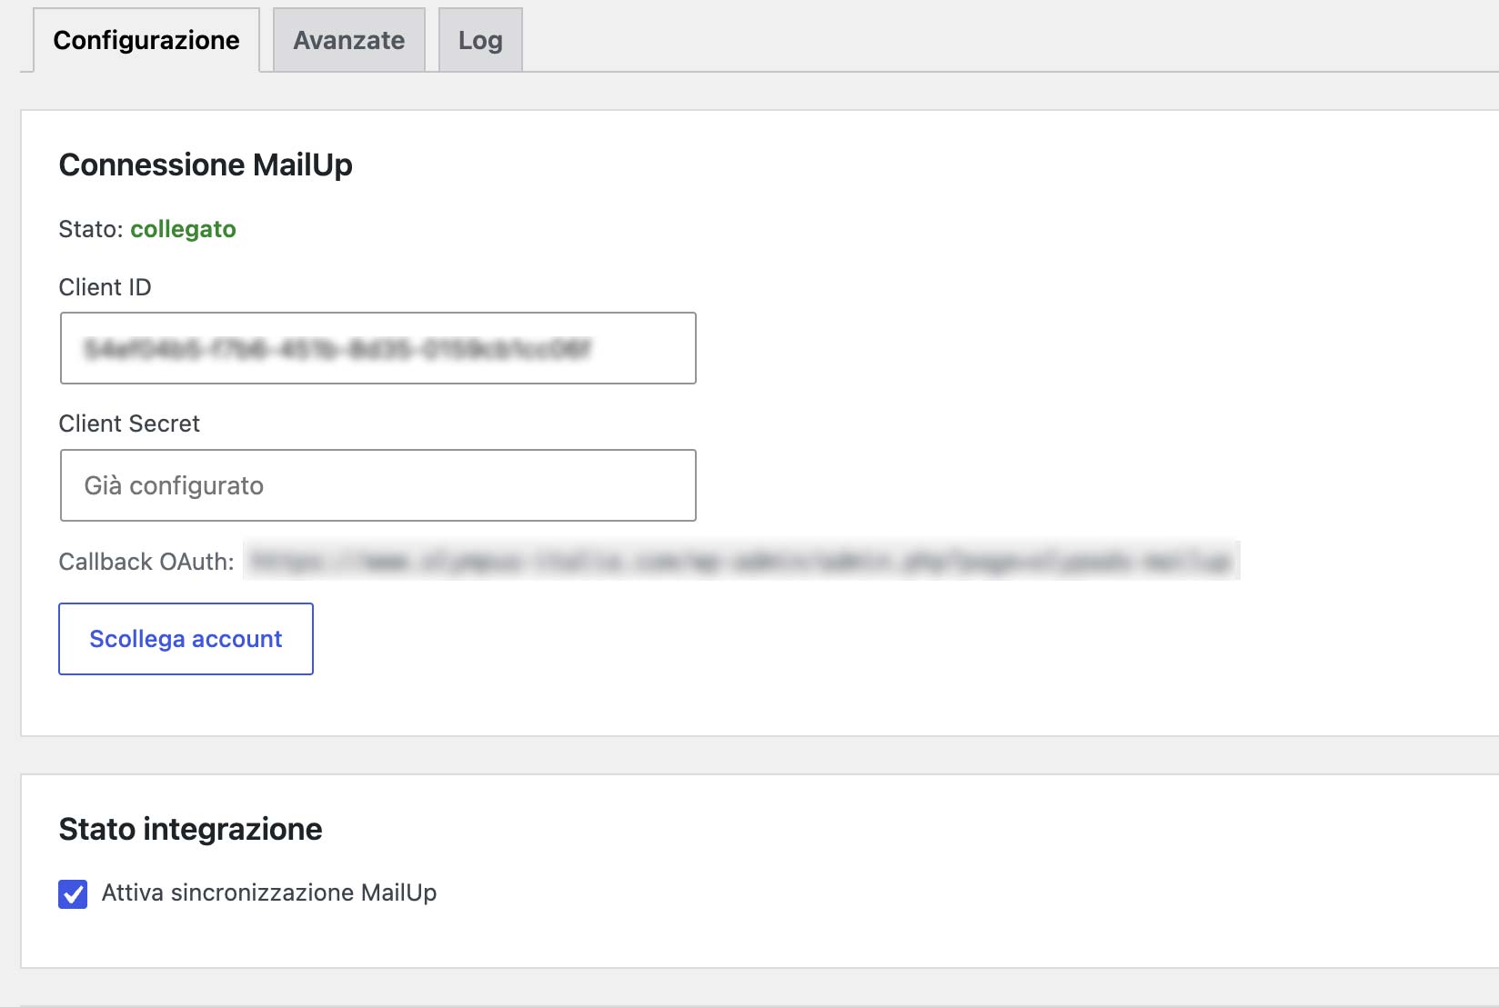This screenshot has width=1499, height=1007.
Task: Click the 'Connessione MailUp' heading
Action: pyautogui.click(x=206, y=165)
